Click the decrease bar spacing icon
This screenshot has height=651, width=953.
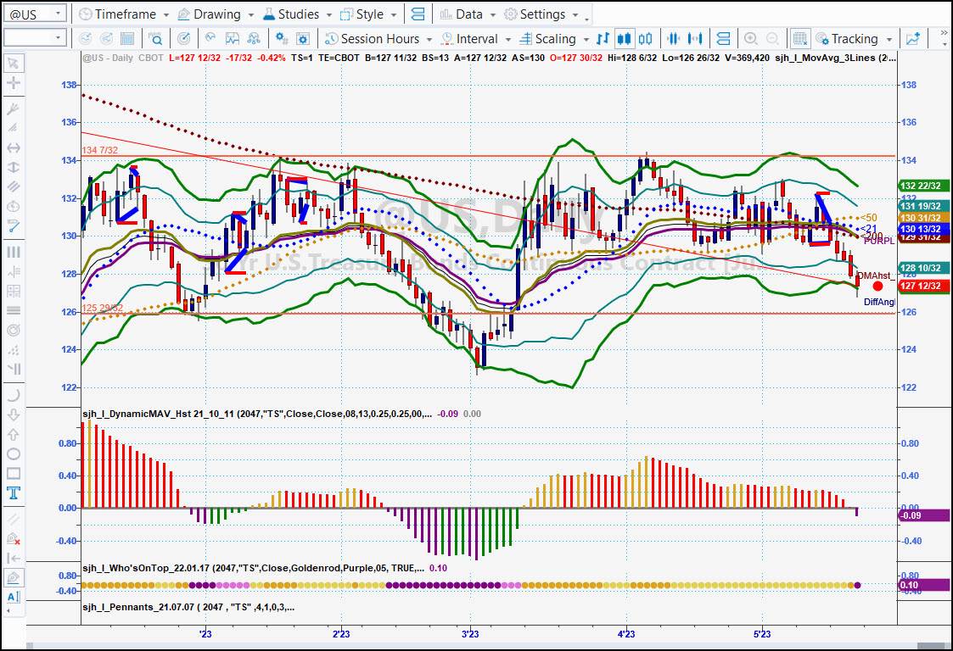tap(674, 39)
